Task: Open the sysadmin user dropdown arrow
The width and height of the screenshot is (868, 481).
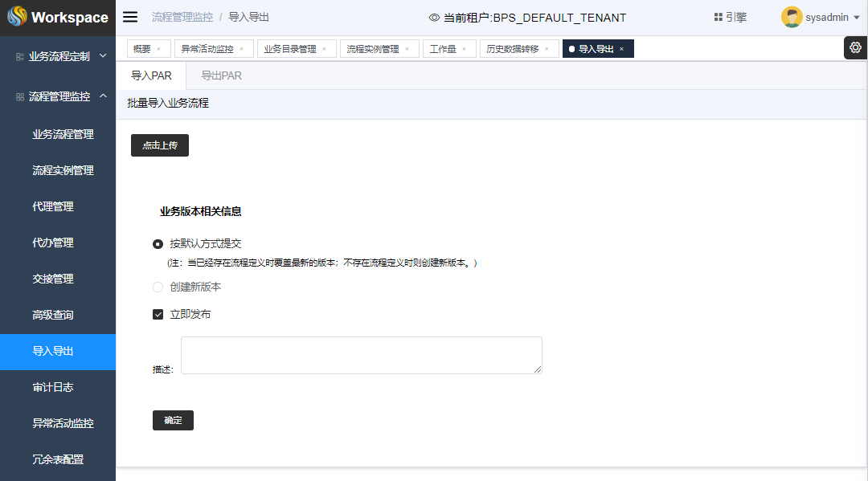Action: point(857,18)
